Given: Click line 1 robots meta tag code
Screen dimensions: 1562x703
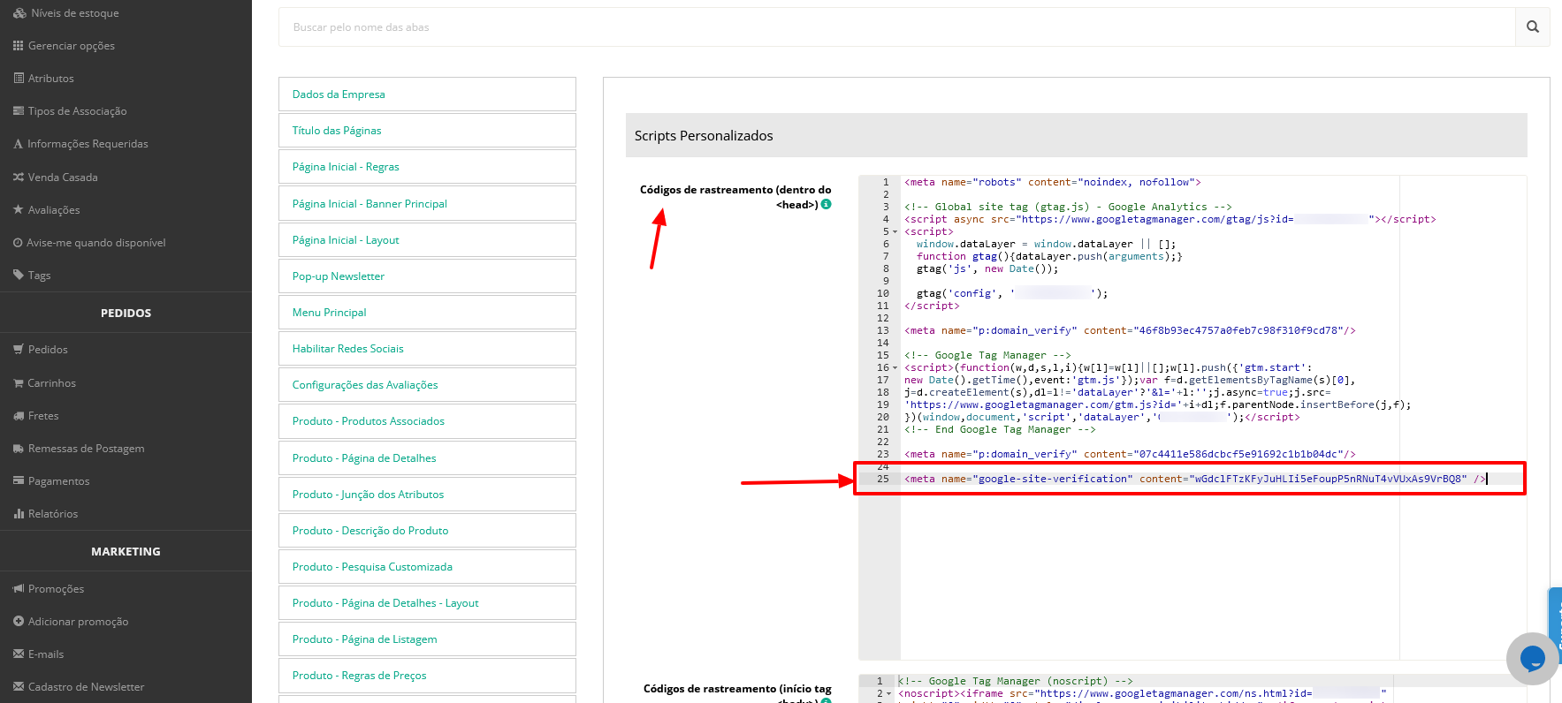Looking at the screenshot, I should (x=1053, y=182).
